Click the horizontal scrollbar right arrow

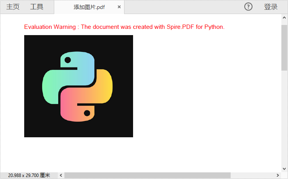click(x=278, y=175)
